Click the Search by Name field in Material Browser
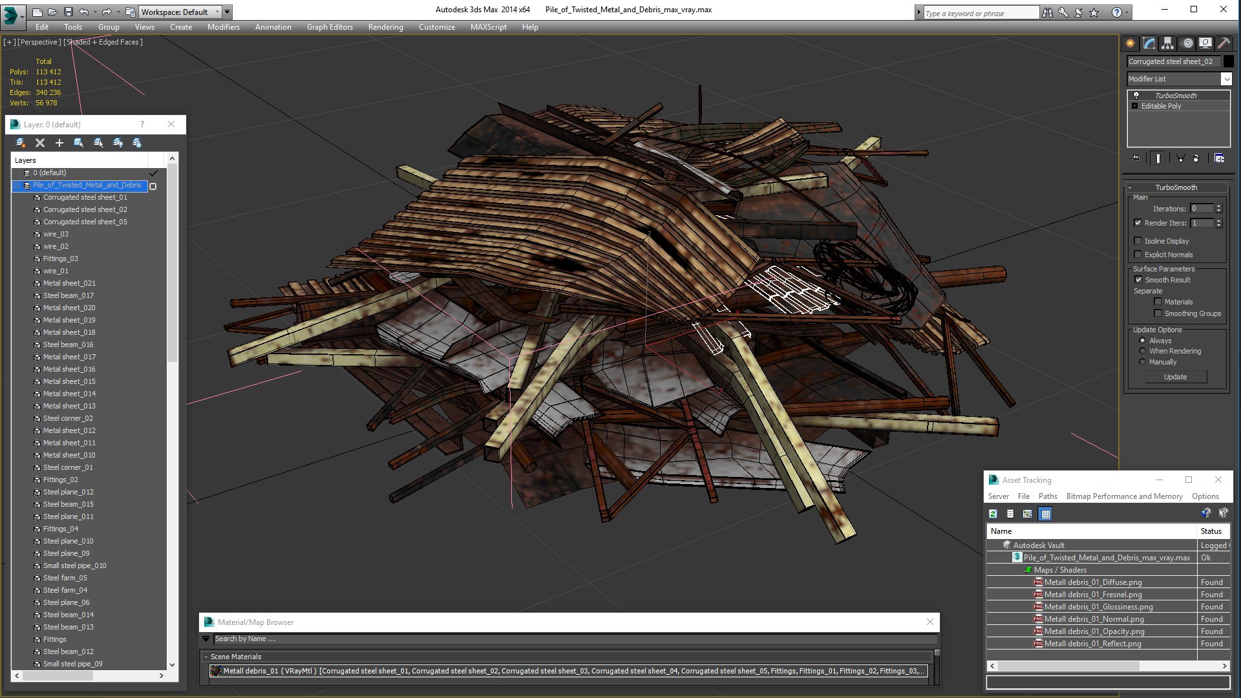1241x698 pixels. tap(575, 639)
